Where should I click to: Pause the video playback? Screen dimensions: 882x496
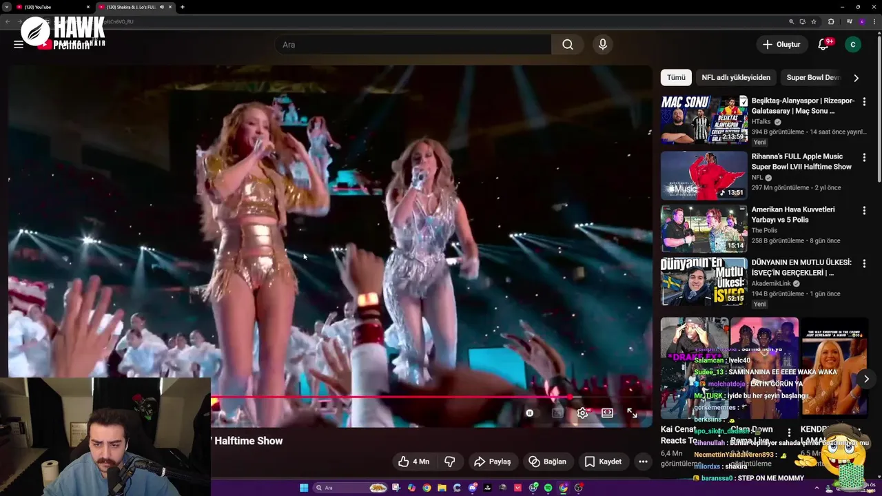(529, 413)
